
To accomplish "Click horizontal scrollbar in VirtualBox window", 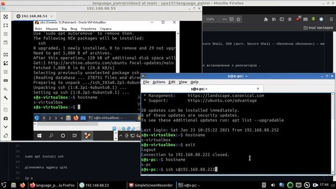I will click(68, 124).
